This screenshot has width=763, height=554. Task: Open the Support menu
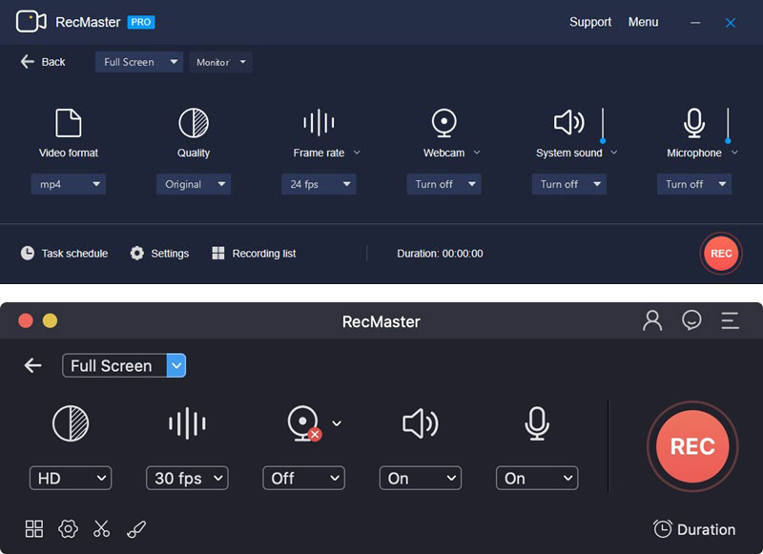click(x=590, y=22)
